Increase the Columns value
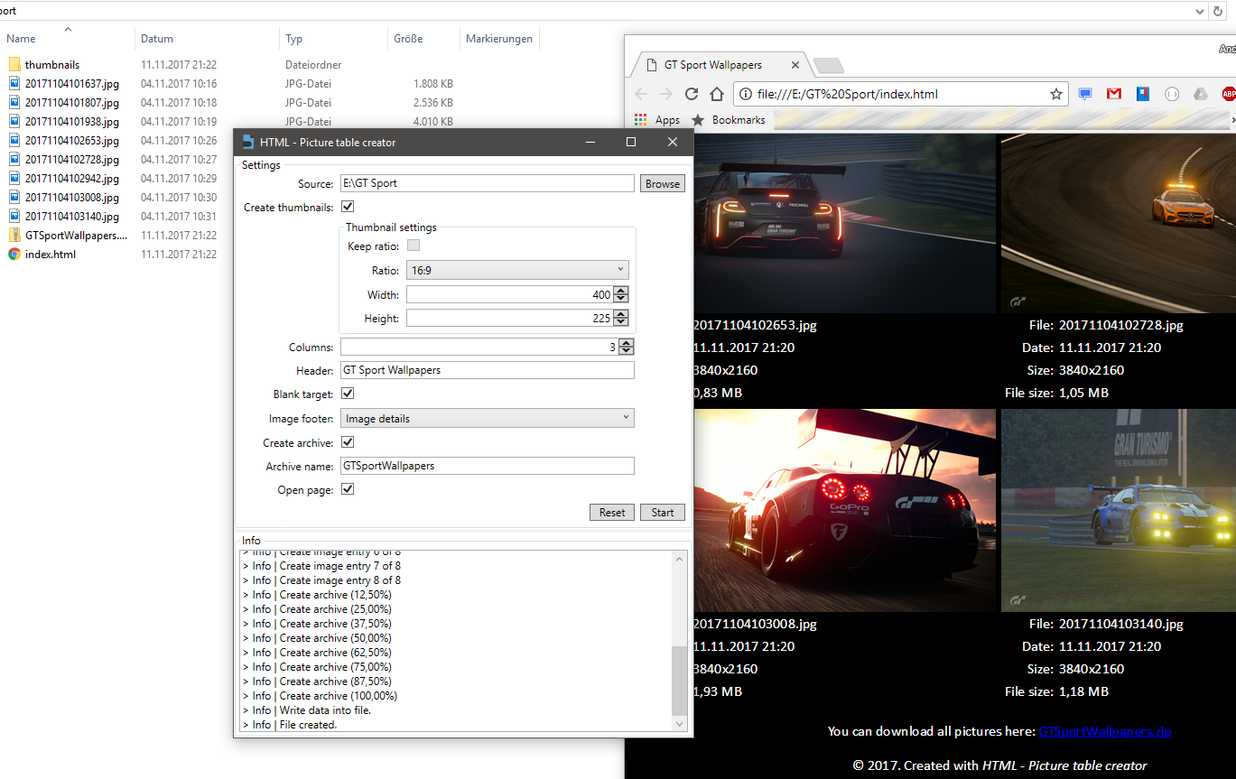This screenshot has width=1236, height=779. pyautogui.click(x=627, y=343)
